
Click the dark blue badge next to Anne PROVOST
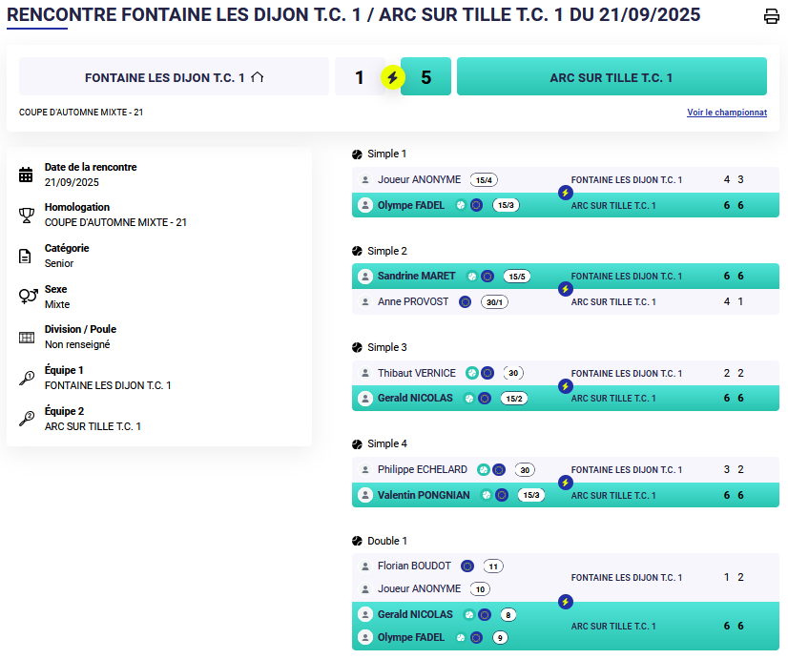coord(465,301)
